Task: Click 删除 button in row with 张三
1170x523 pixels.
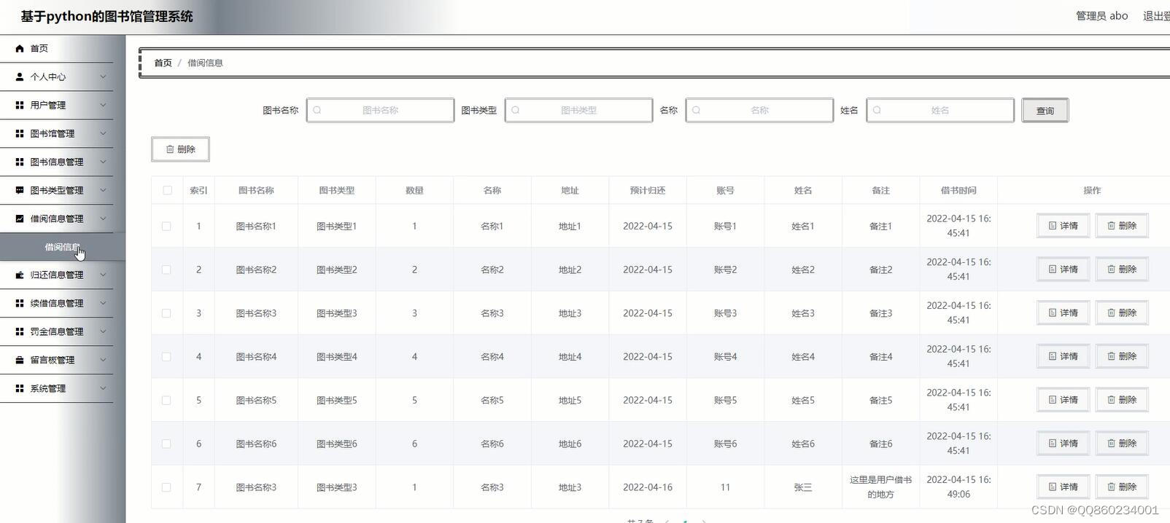Action: coord(1122,487)
